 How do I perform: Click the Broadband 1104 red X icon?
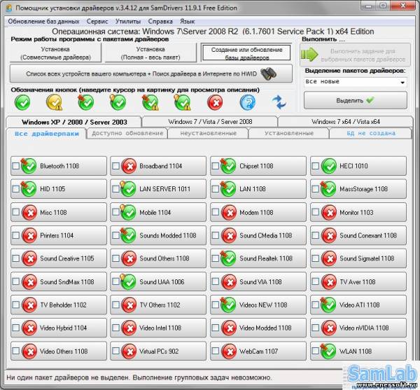[x=129, y=166]
